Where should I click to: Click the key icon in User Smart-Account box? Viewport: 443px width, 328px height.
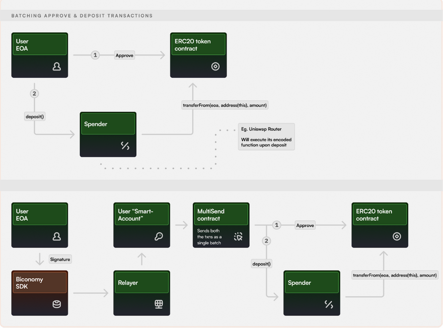coord(159,236)
